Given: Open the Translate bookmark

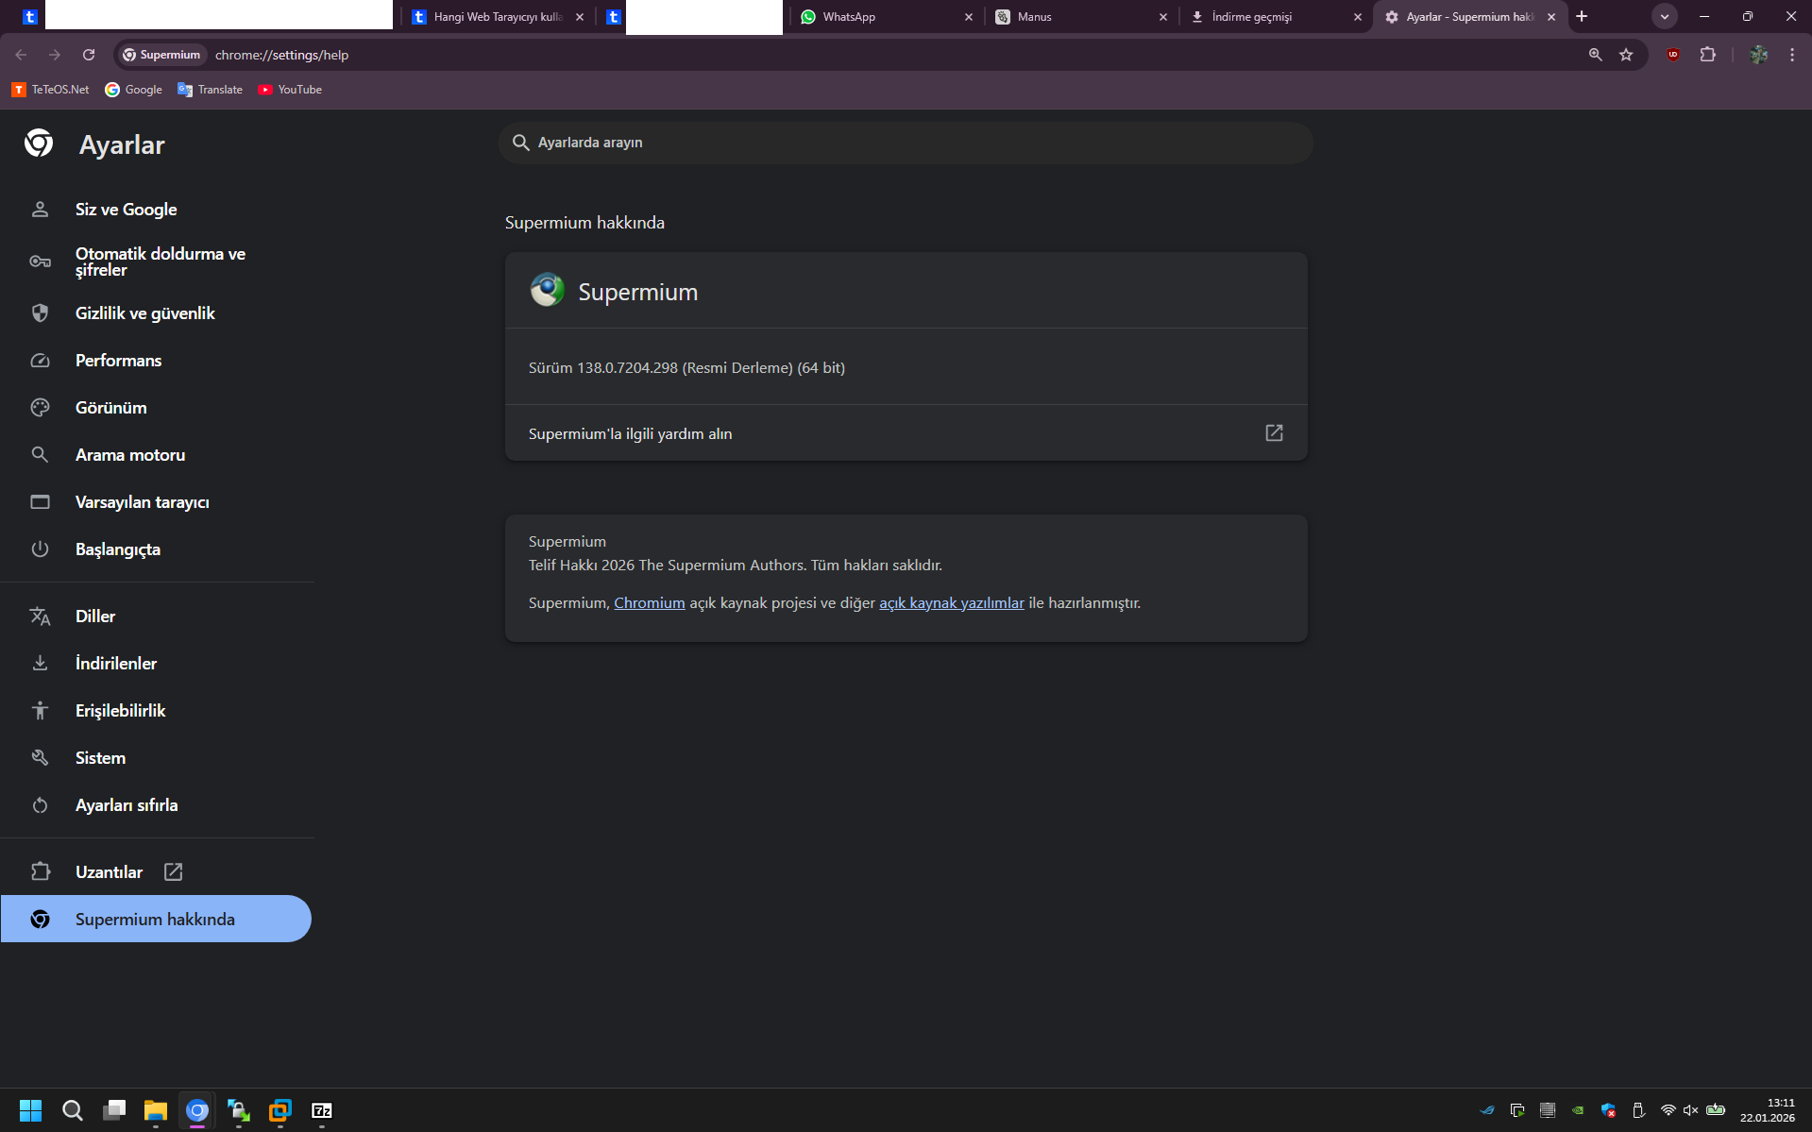Looking at the screenshot, I should pos(211,90).
